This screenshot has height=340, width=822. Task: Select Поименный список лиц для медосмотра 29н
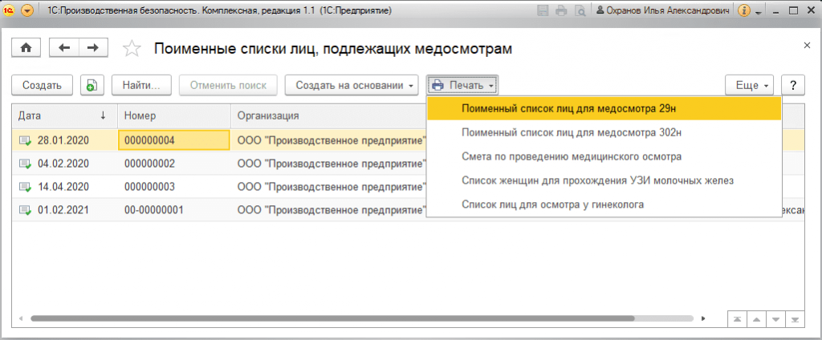[604, 109]
